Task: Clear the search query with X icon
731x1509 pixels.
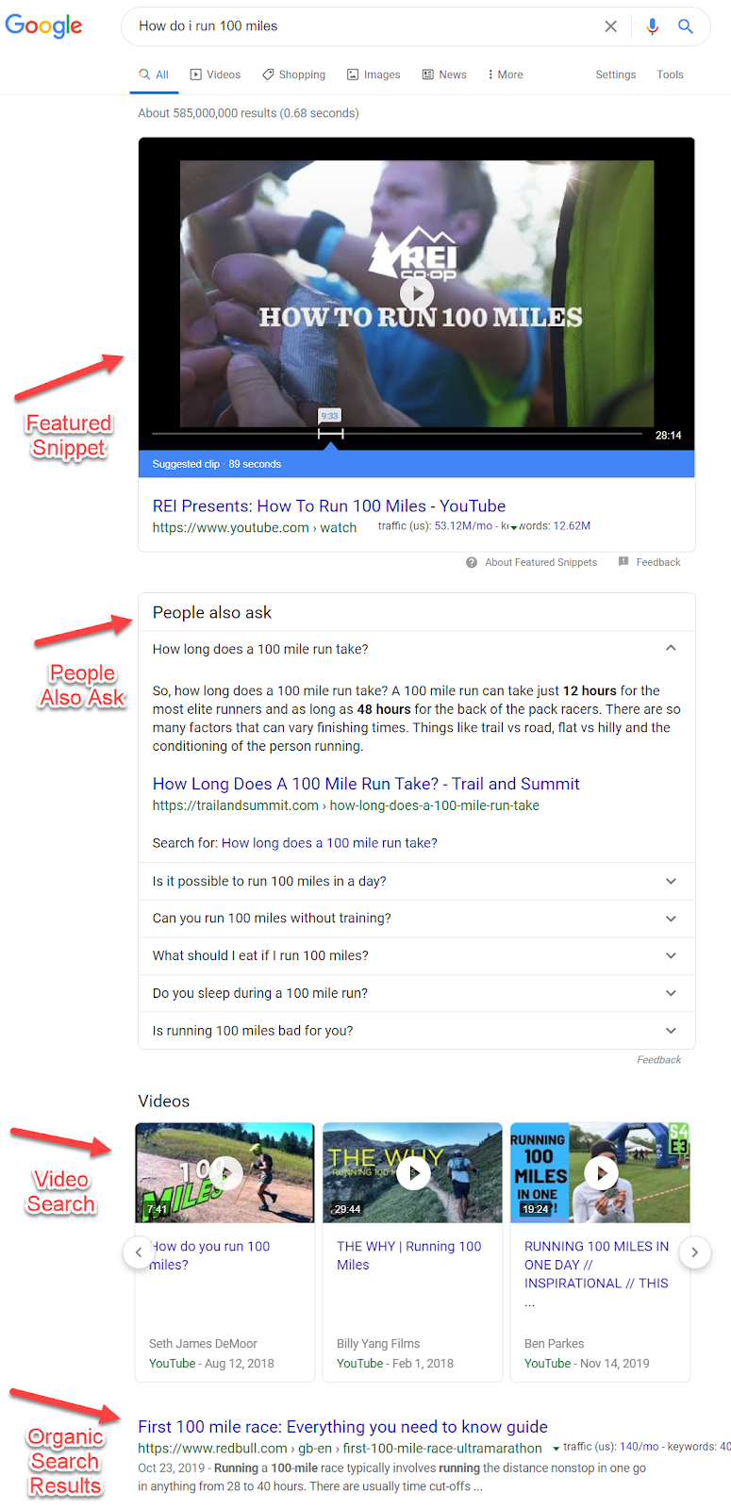Action: point(610,26)
